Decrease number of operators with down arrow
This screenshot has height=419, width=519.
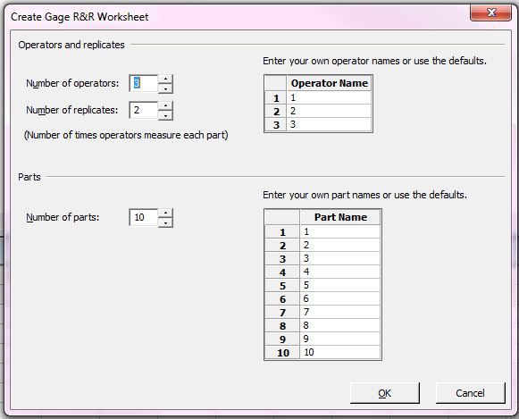point(165,88)
